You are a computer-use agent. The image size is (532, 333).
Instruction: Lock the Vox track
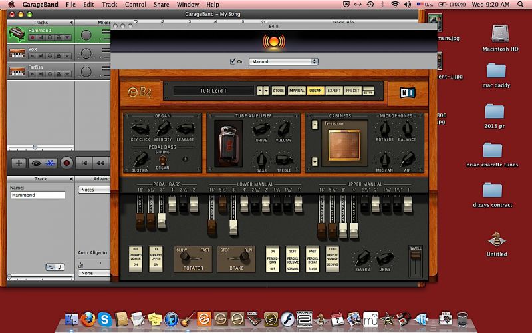[59, 55]
